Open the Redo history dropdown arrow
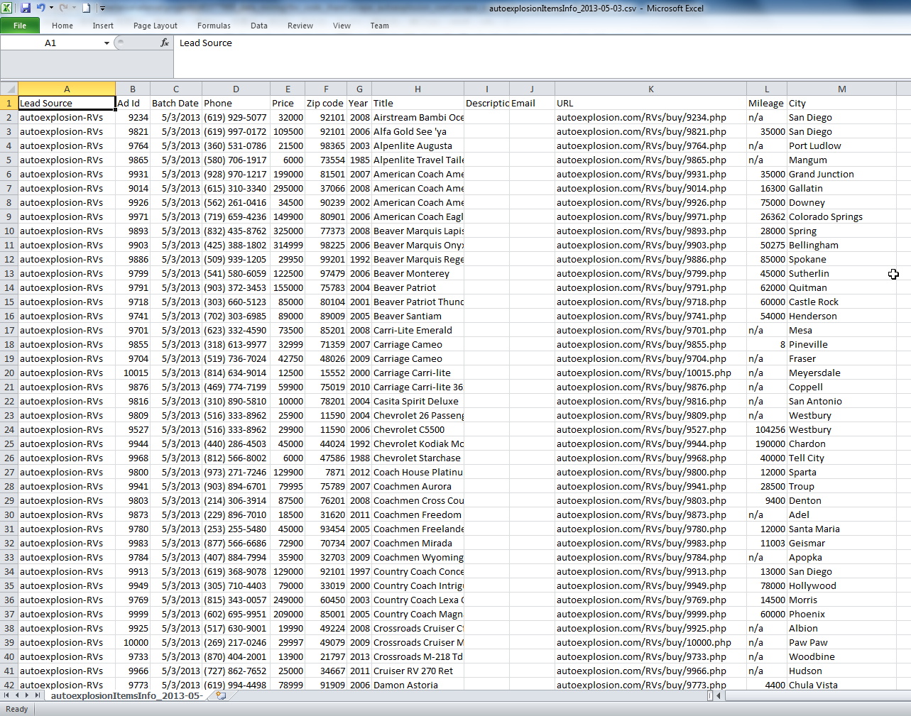The image size is (911, 716). (x=74, y=8)
